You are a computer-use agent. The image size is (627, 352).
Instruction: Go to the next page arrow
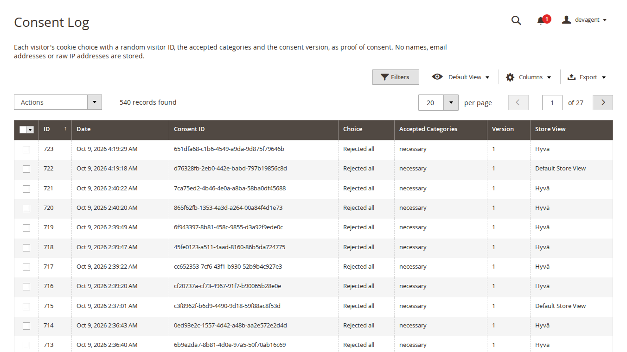click(603, 103)
